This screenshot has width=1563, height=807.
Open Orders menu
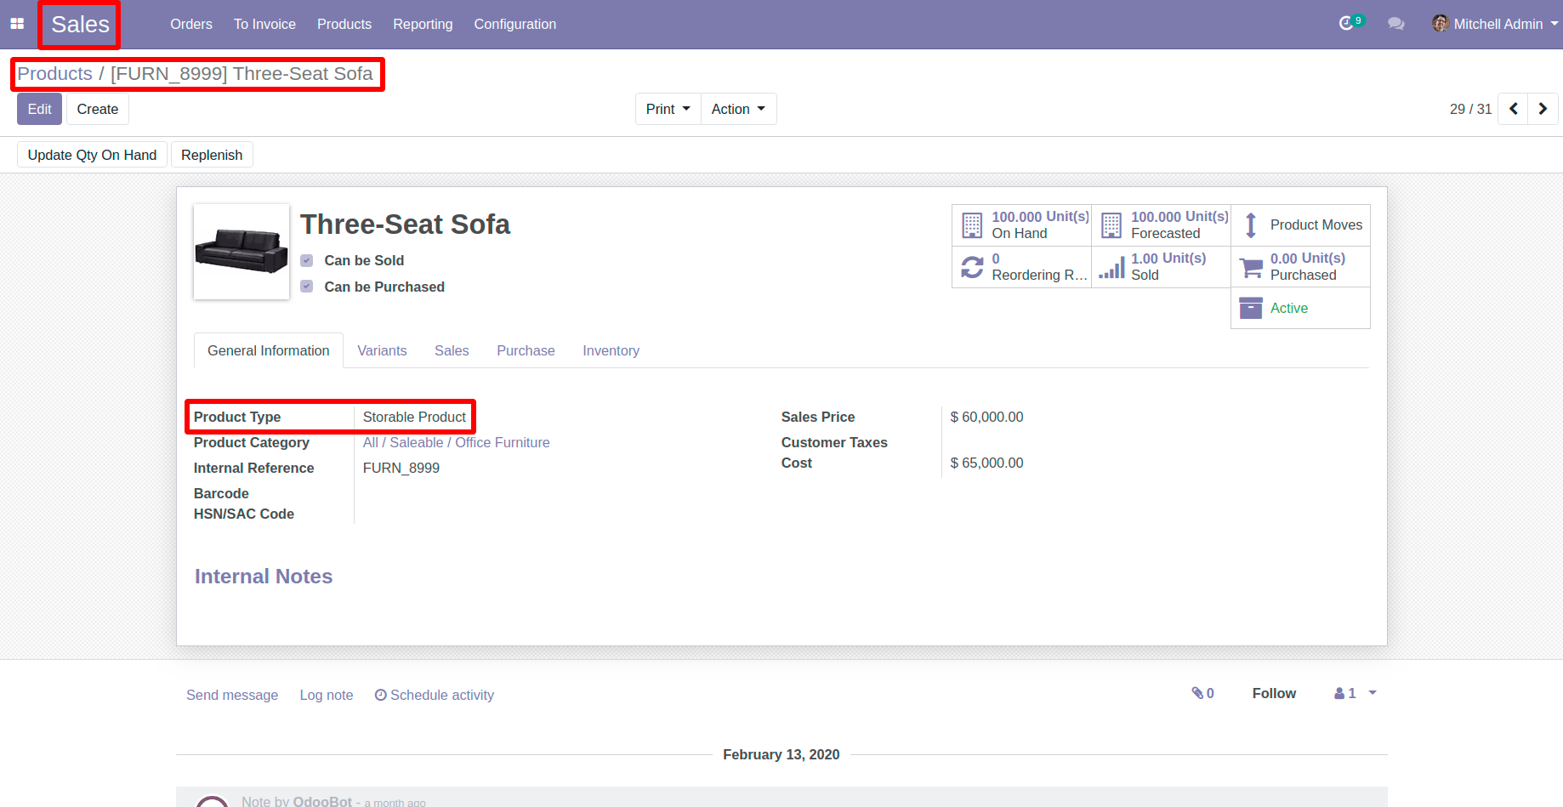point(191,24)
